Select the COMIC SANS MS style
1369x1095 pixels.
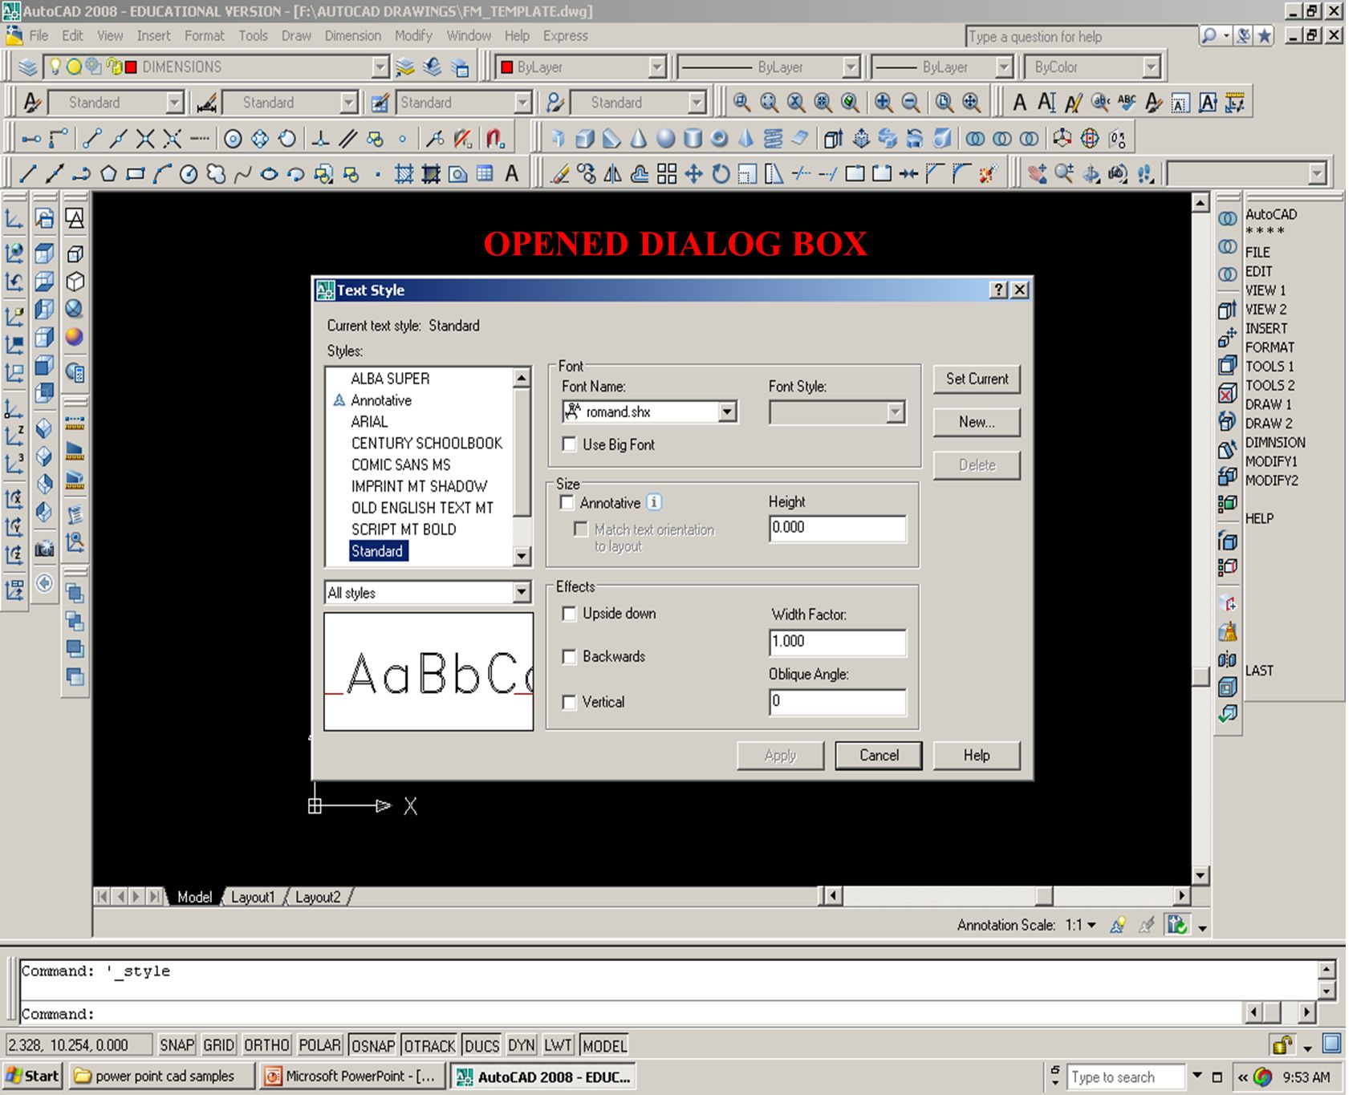pos(401,464)
